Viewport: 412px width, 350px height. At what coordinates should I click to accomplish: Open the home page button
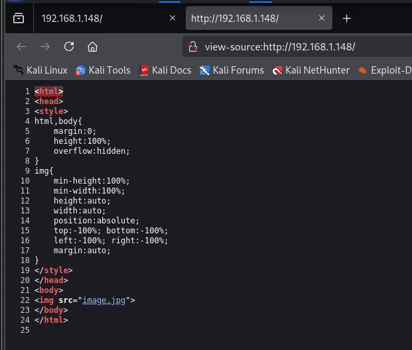[92, 47]
